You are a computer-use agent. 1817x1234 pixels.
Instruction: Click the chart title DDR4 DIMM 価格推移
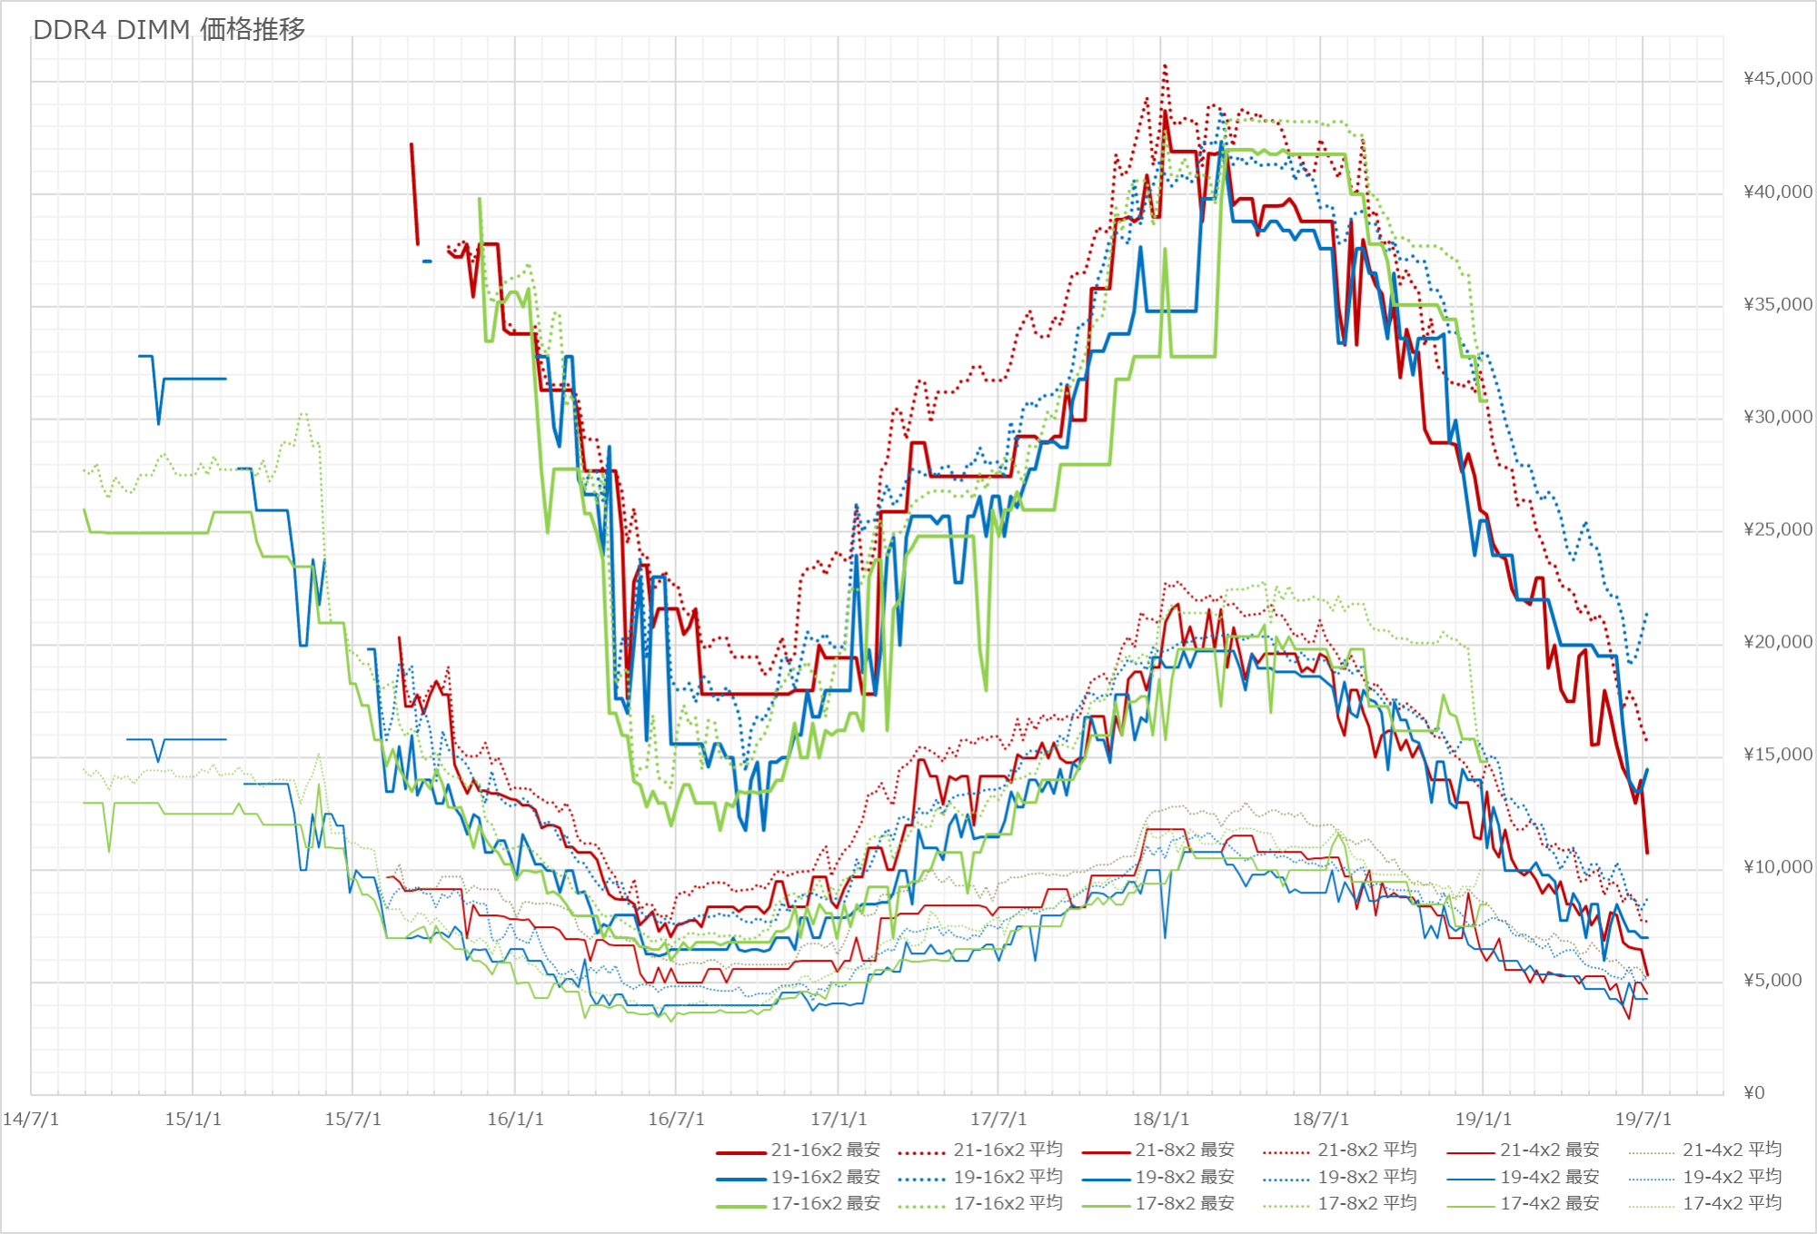coord(169,30)
